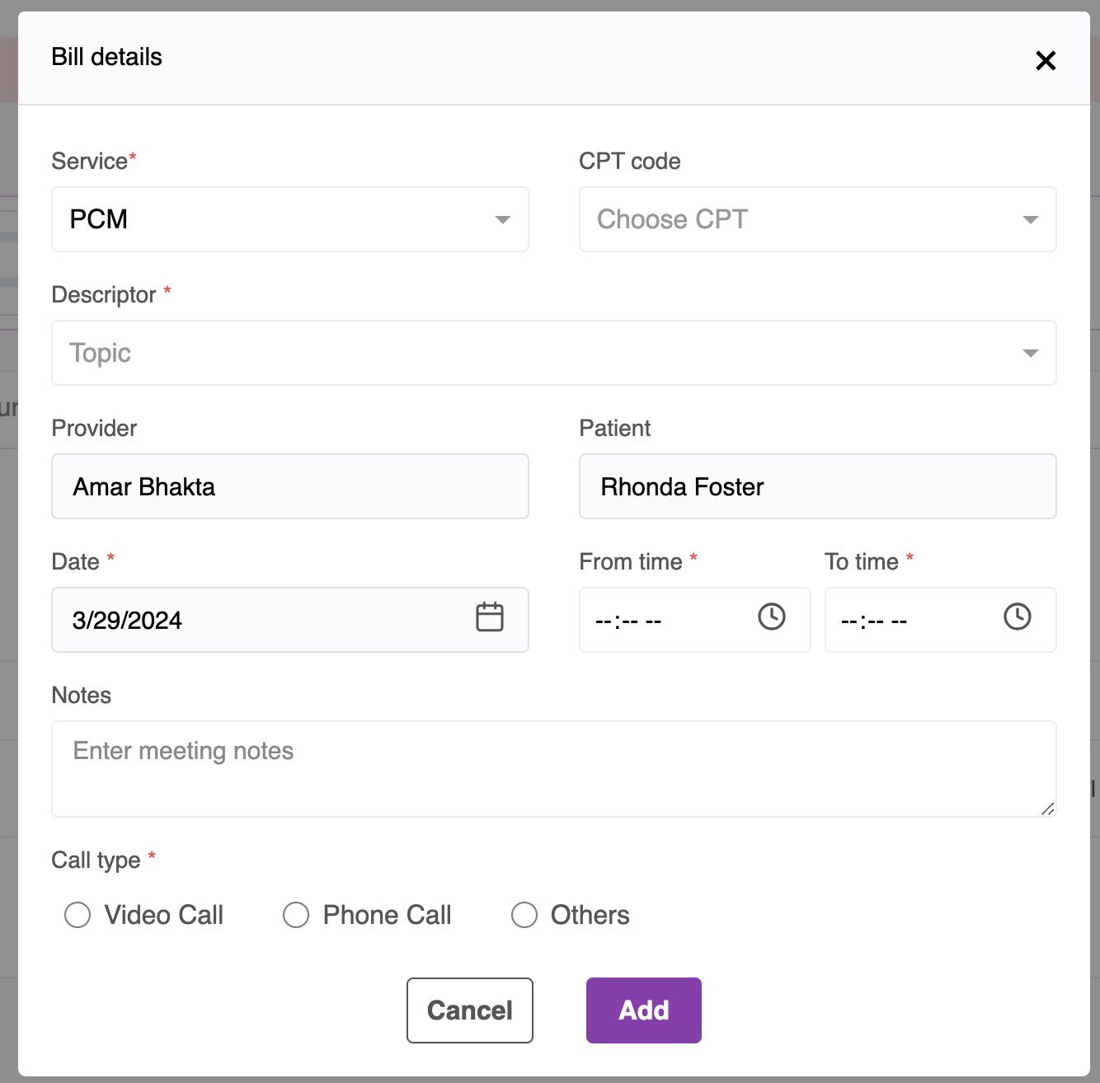
Task: Click the Provider field Amar Bhakta
Action: 289,486
